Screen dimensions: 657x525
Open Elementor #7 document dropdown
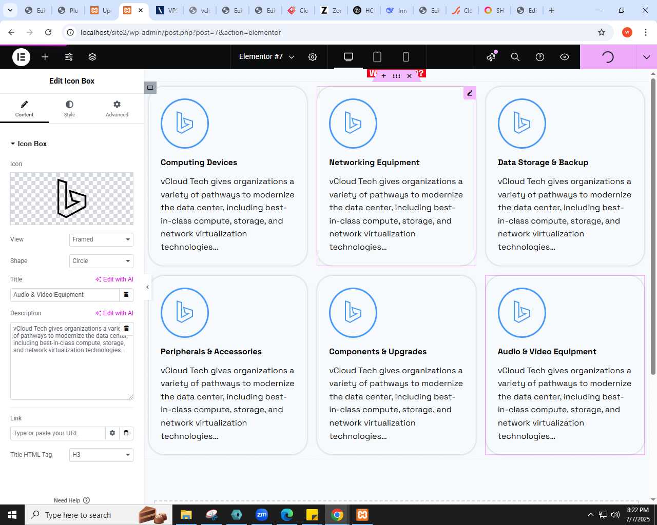pyautogui.click(x=267, y=57)
